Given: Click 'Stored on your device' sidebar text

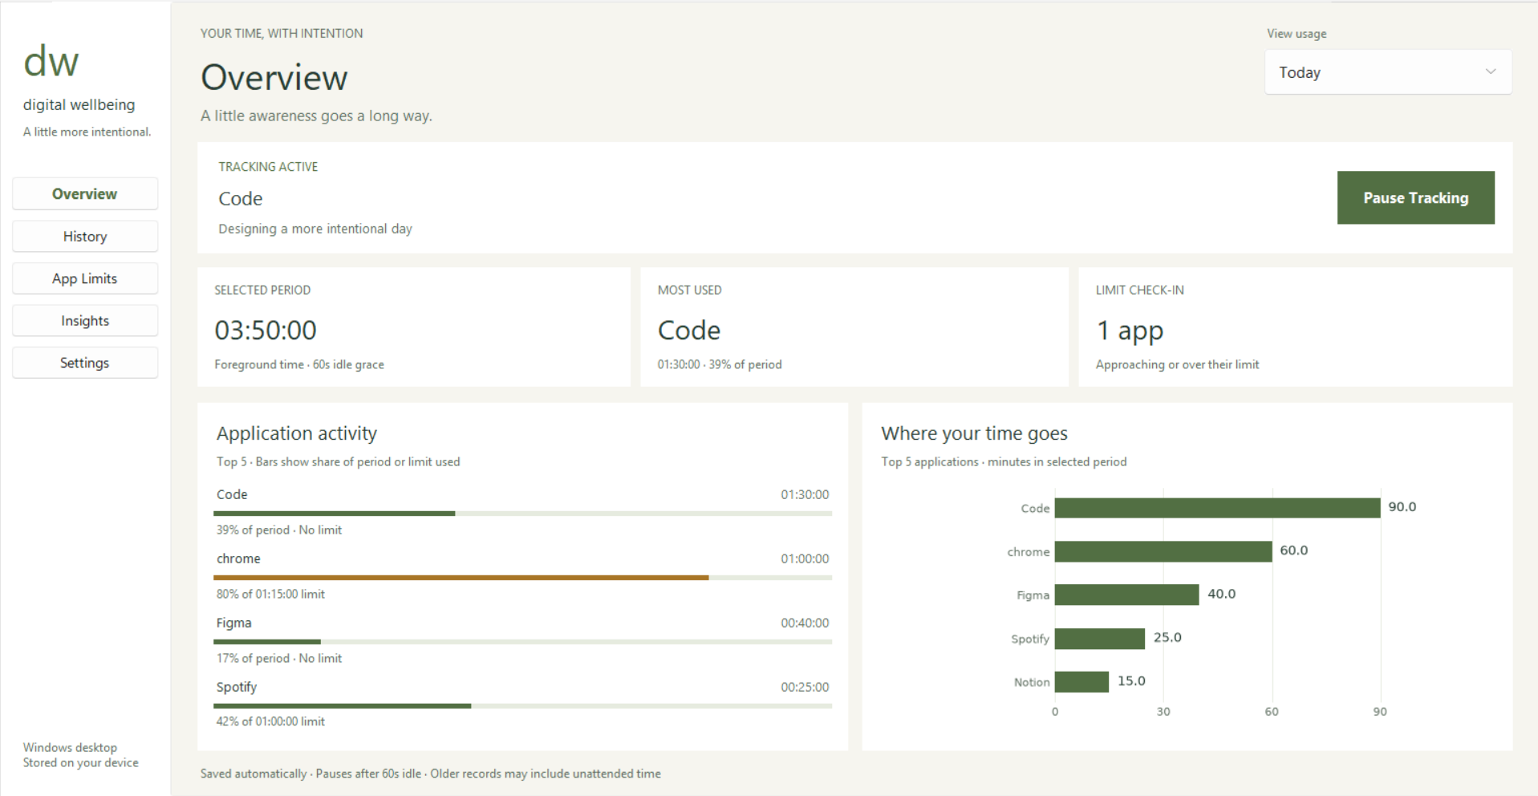Looking at the screenshot, I should [81, 762].
